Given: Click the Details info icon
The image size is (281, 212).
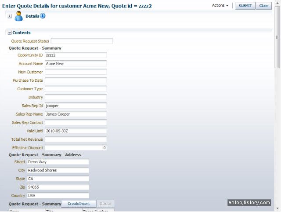Looking at the screenshot, I should [43, 16].
